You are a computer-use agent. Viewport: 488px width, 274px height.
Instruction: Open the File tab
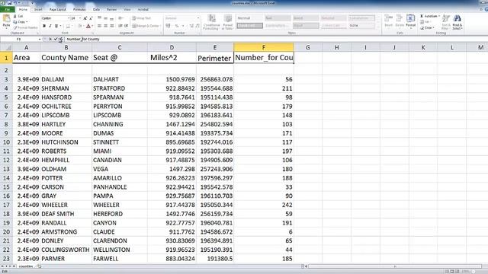coord(7,10)
